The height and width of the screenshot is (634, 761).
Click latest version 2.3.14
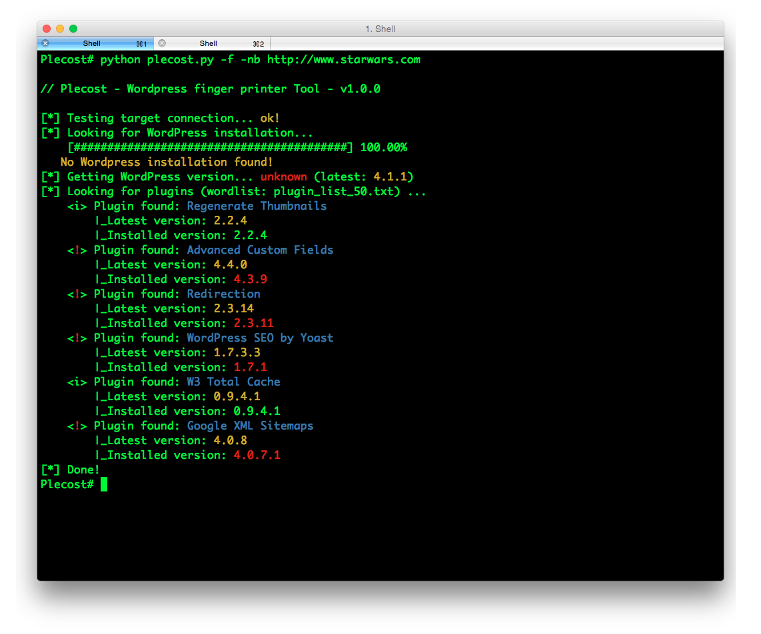click(233, 308)
